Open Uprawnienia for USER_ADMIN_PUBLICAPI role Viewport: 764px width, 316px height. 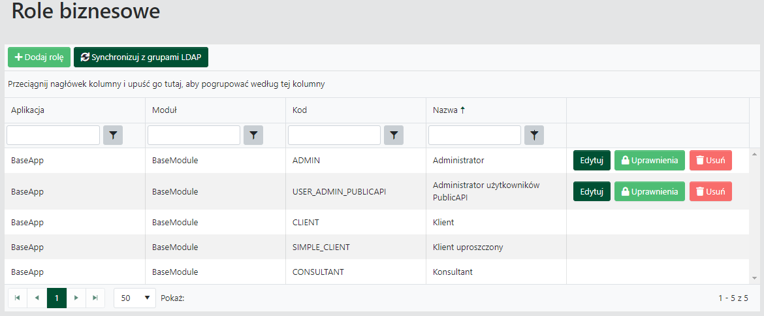[649, 191]
